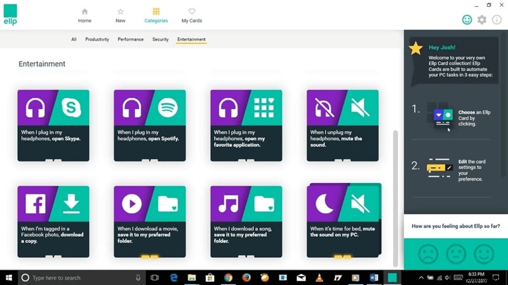Open the notification center icon
508x285 pixels.
click(496, 277)
